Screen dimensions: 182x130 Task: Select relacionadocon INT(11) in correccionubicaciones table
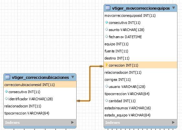point(40,106)
